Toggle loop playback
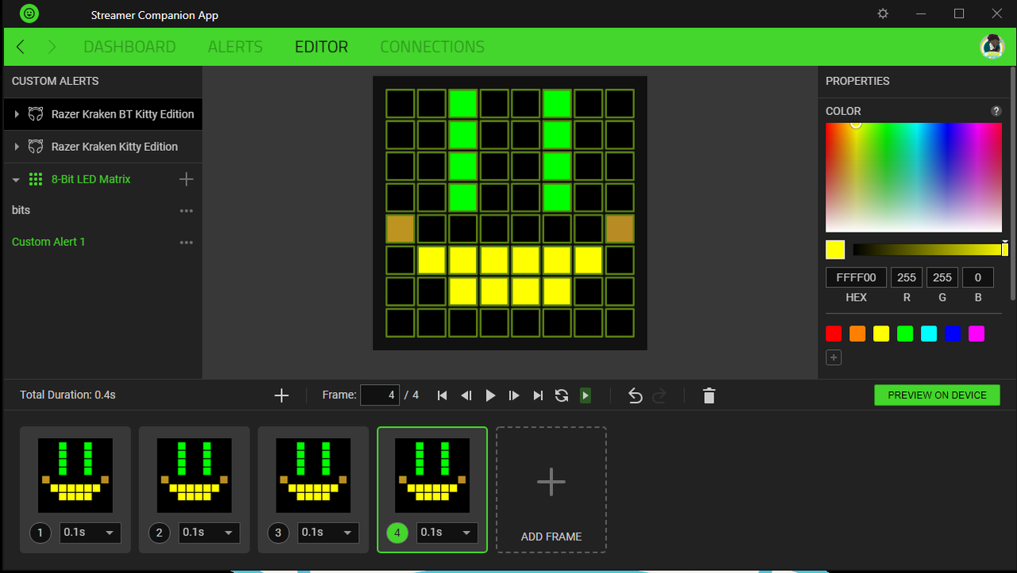The image size is (1017, 573). (562, 395)
